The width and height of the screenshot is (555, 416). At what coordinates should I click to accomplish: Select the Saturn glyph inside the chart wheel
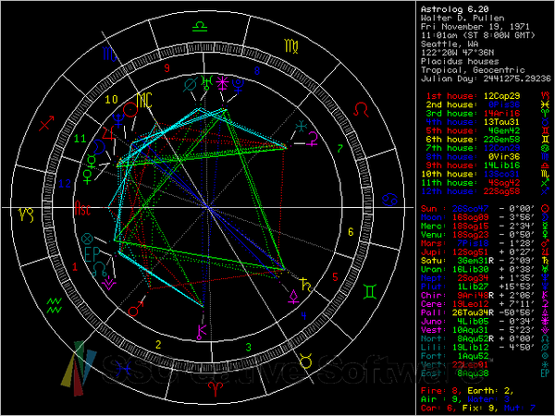pyautogui.click(x=306, y=285)
